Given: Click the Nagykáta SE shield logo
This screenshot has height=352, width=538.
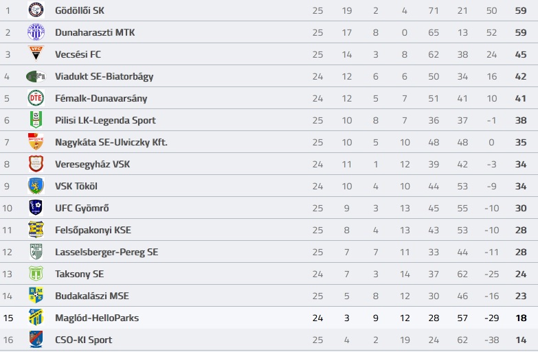Looking at the screenshot, I should [x=36, y=141].
